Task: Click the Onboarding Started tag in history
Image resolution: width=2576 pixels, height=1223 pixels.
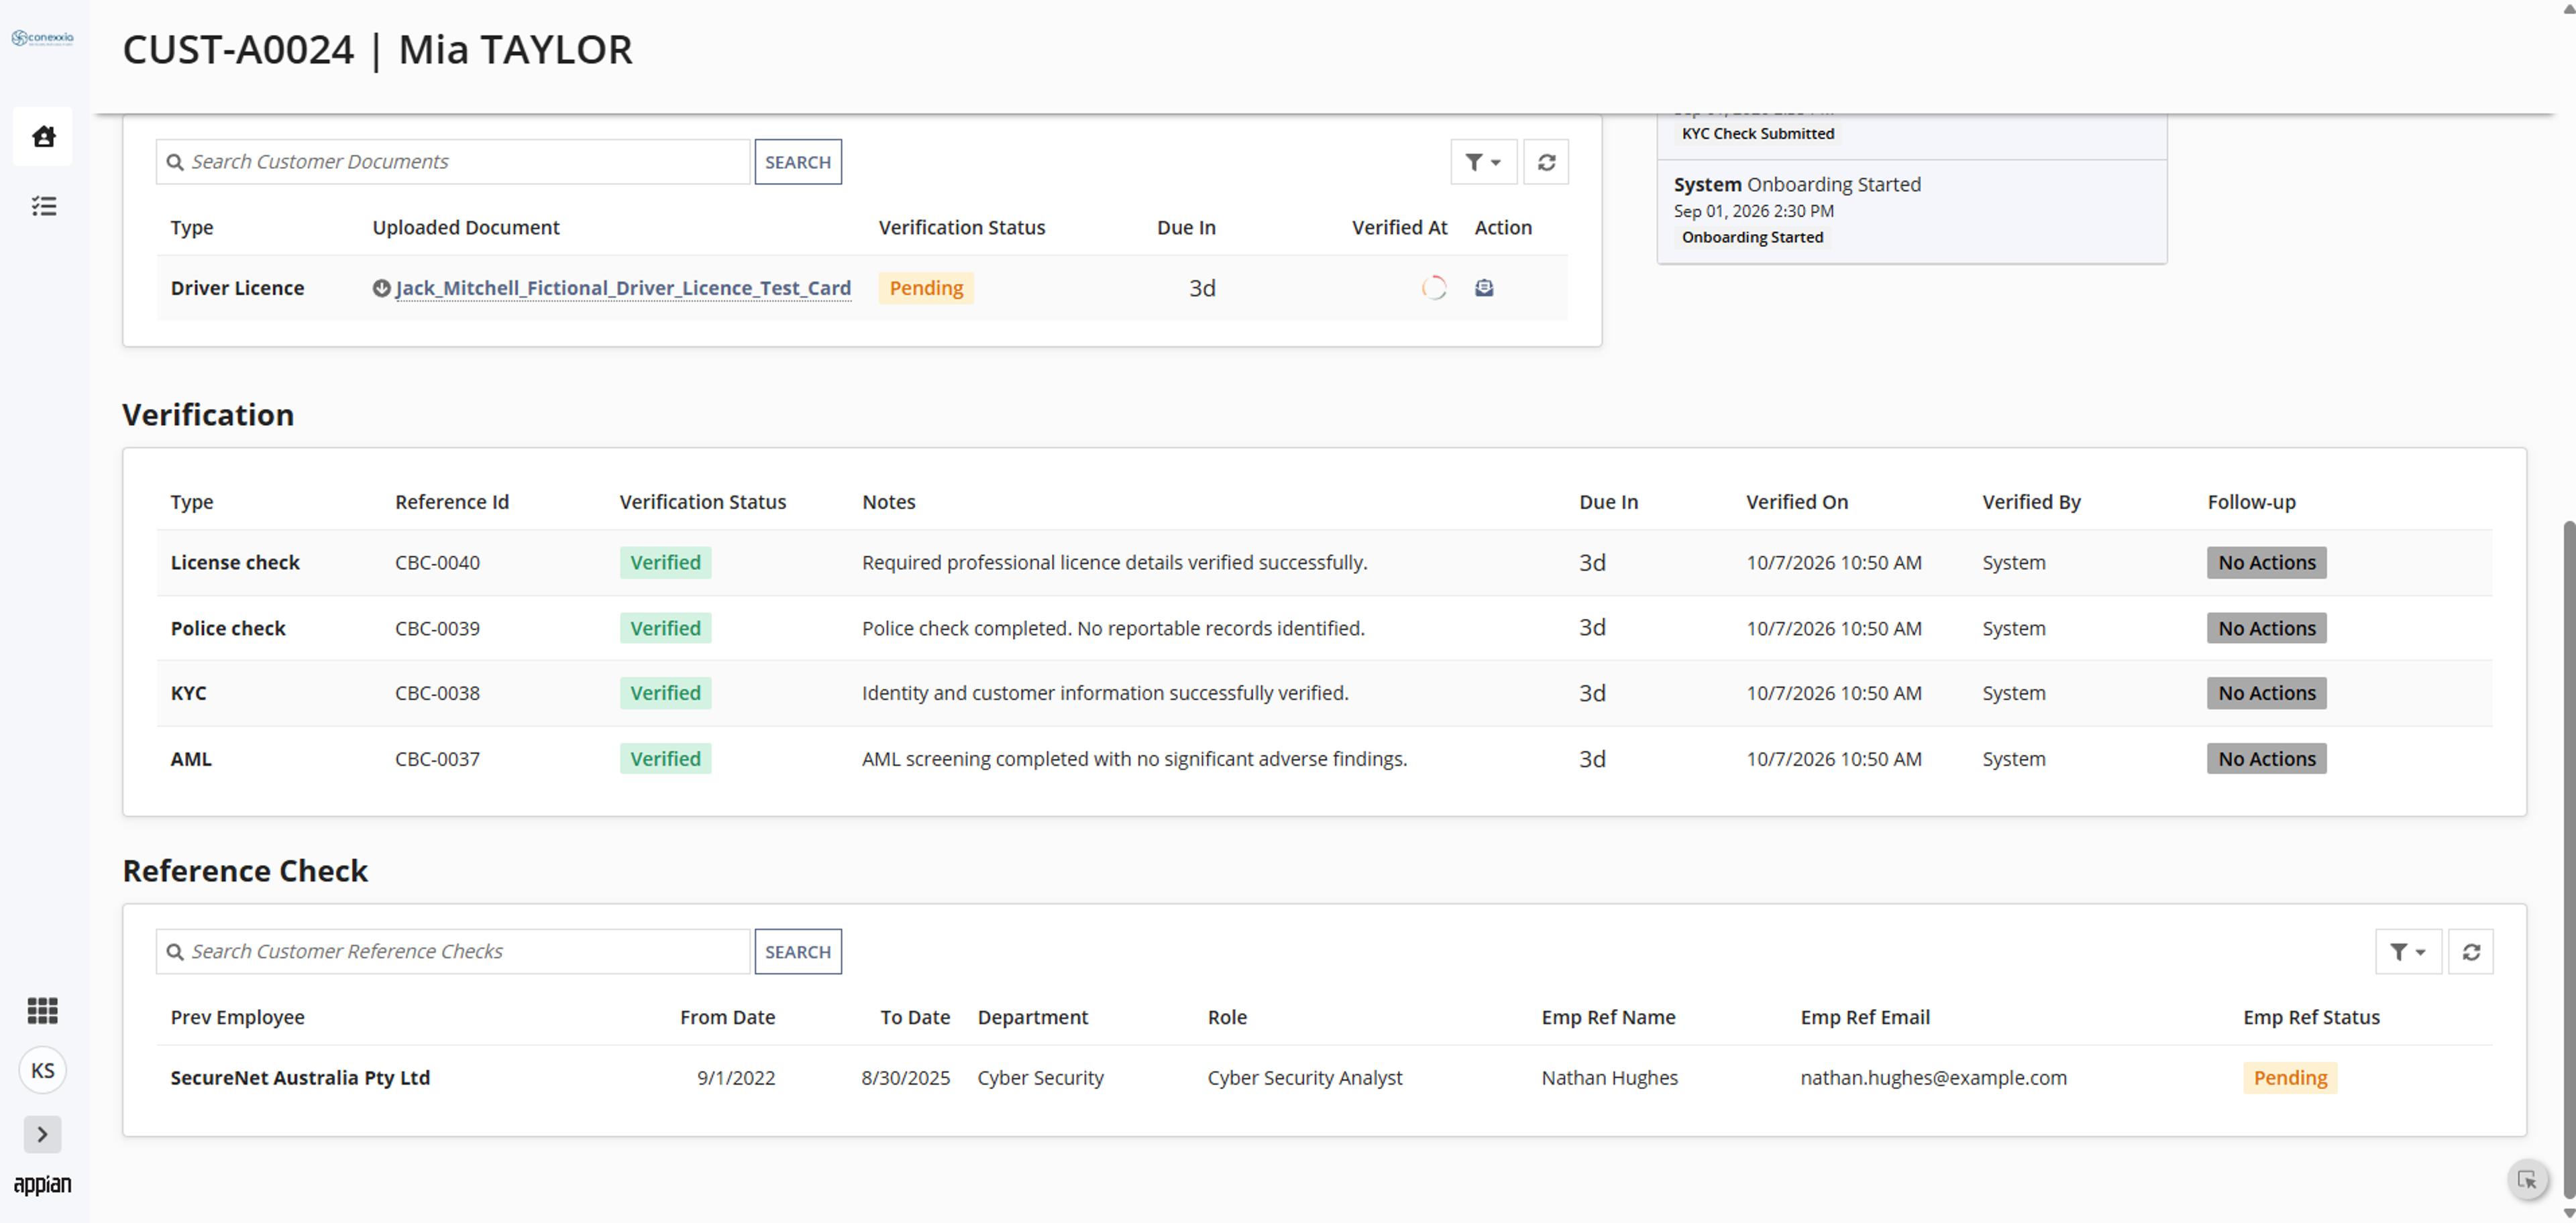Action: pyautogui.click(x=1752, y=237)
